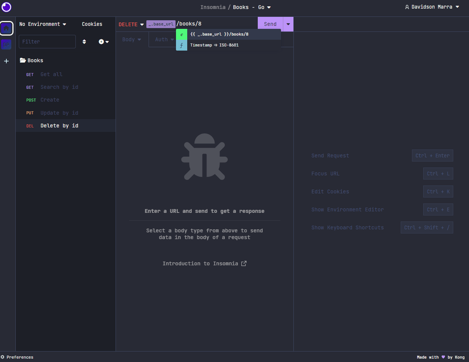Open the DELETE method dropdown
The height and width of the screenshot is (362, 469).
(x=131, y=24)
